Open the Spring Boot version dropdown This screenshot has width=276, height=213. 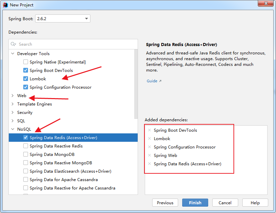[87, 19]
